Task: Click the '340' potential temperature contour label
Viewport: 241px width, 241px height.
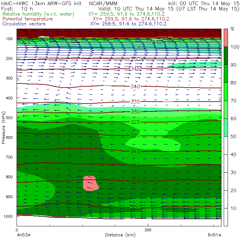Action: click(x=135, y=87)
